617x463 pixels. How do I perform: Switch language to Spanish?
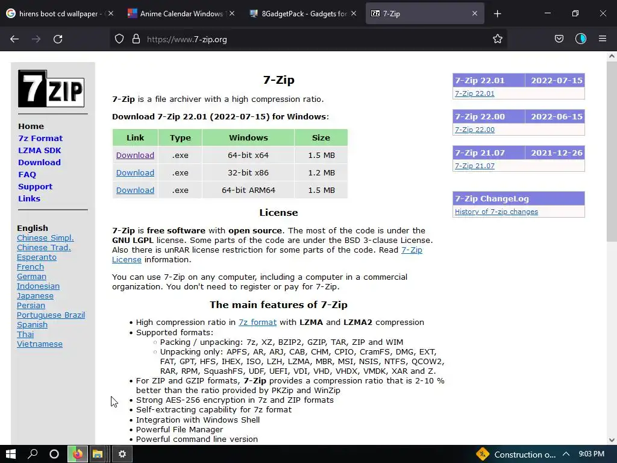[32, 324]
